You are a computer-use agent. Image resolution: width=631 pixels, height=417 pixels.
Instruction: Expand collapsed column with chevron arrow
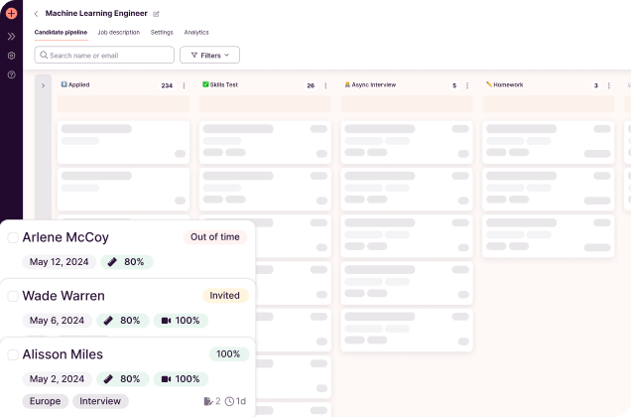(x=43, y=85)
